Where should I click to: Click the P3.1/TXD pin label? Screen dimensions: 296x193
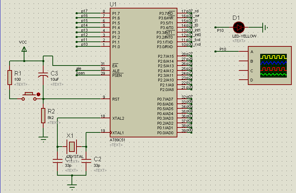point(165,42)
